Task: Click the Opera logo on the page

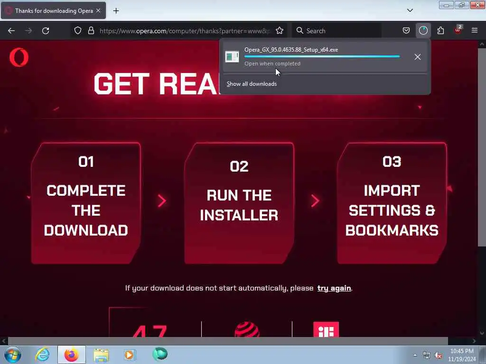Action: (19, 57)
